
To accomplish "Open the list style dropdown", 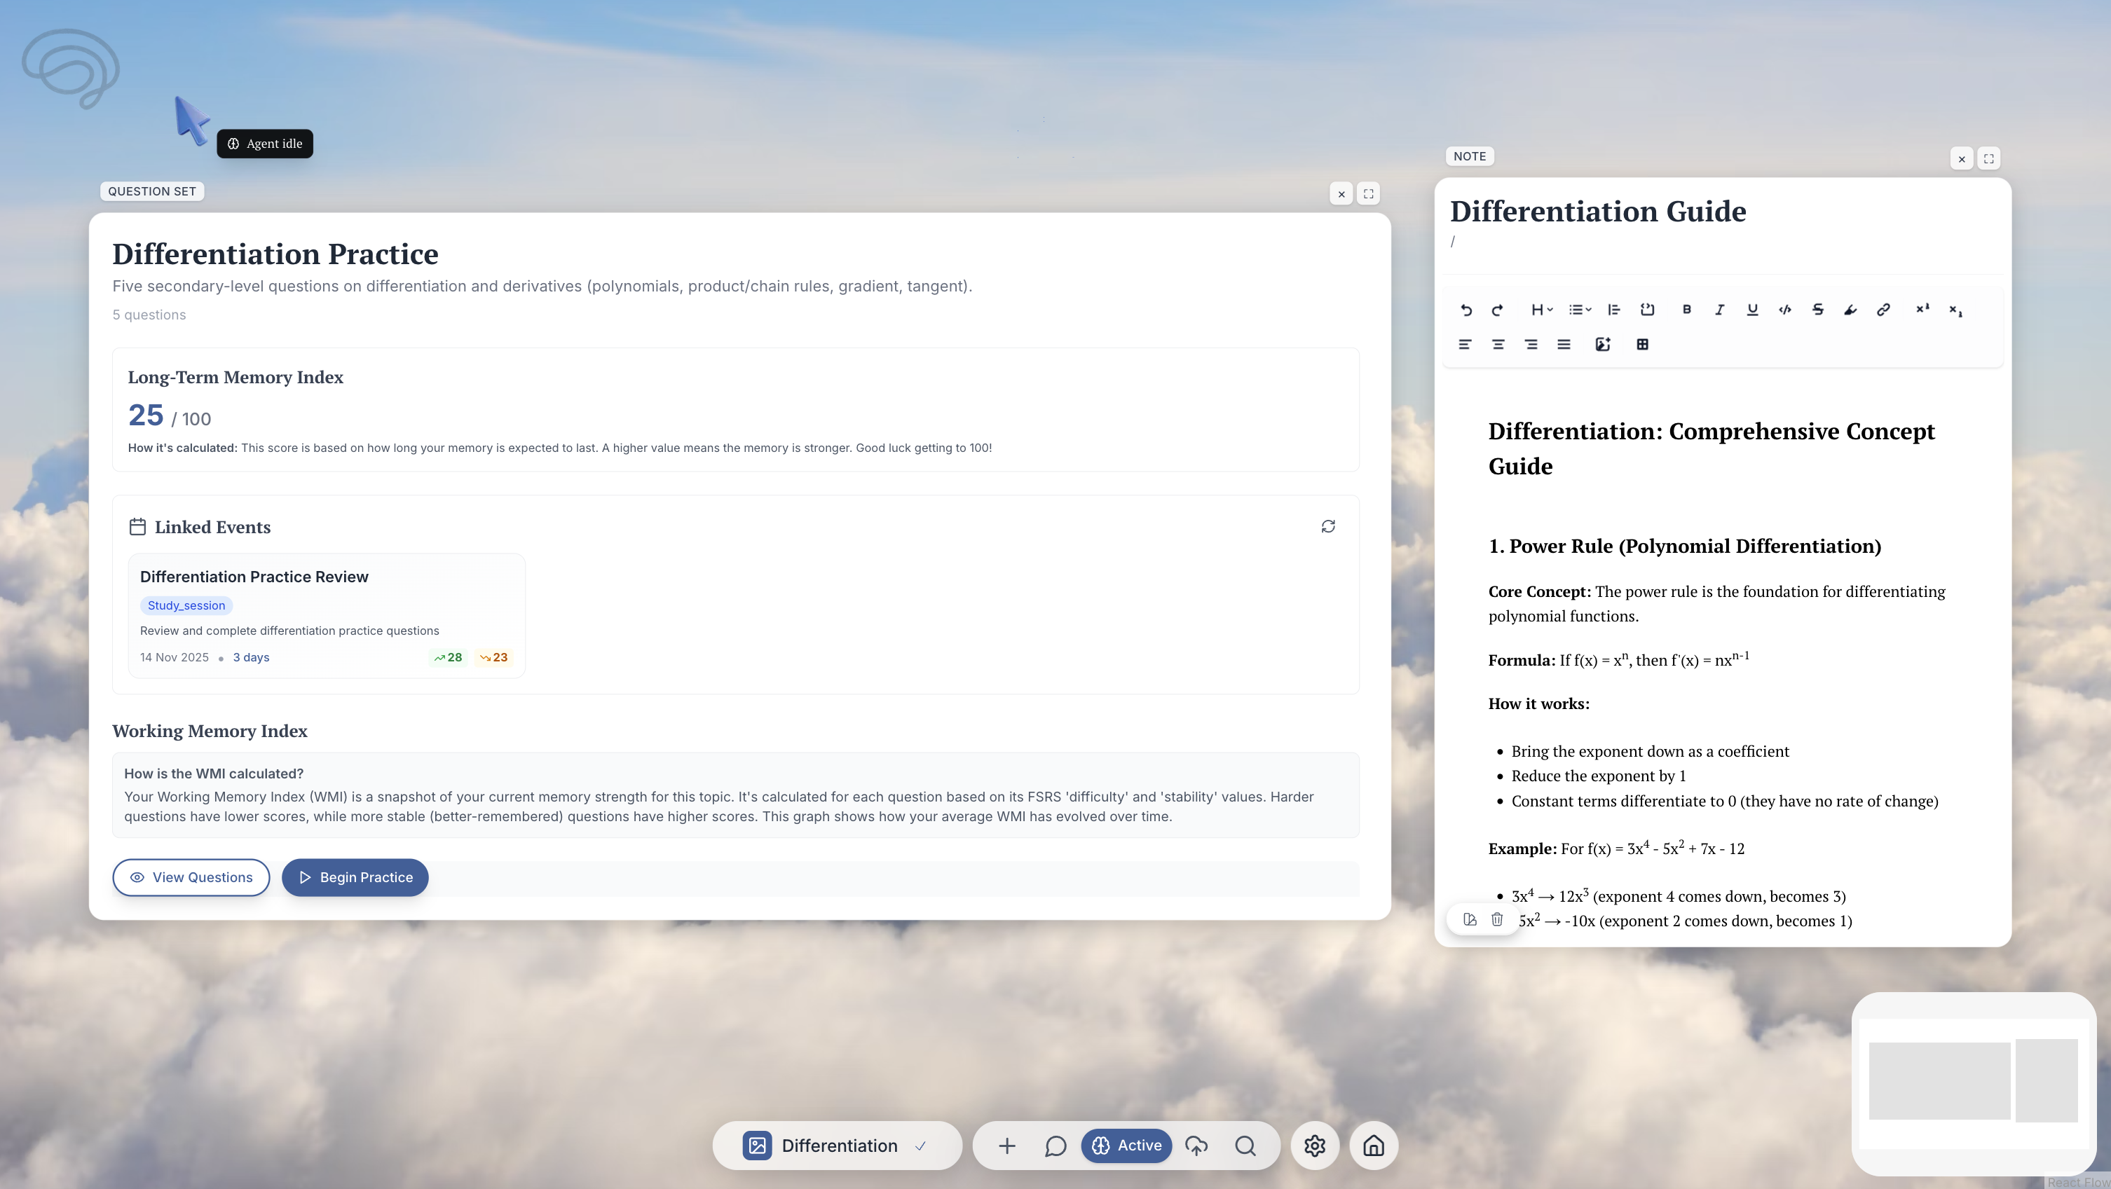I will coord(1579,310).
